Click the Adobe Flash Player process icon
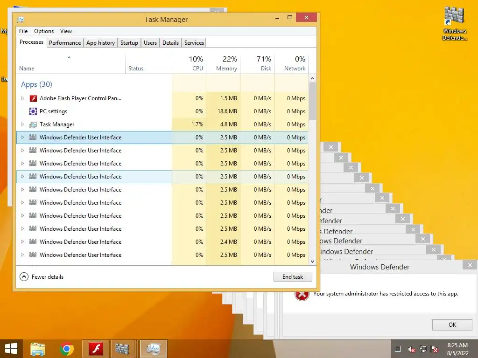The height and width of the screenshot is (358, 478). tap(33, 98)
